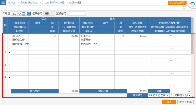Click the 借方合計 total value 83,333
196x105 pixels.
coord(69,91)
